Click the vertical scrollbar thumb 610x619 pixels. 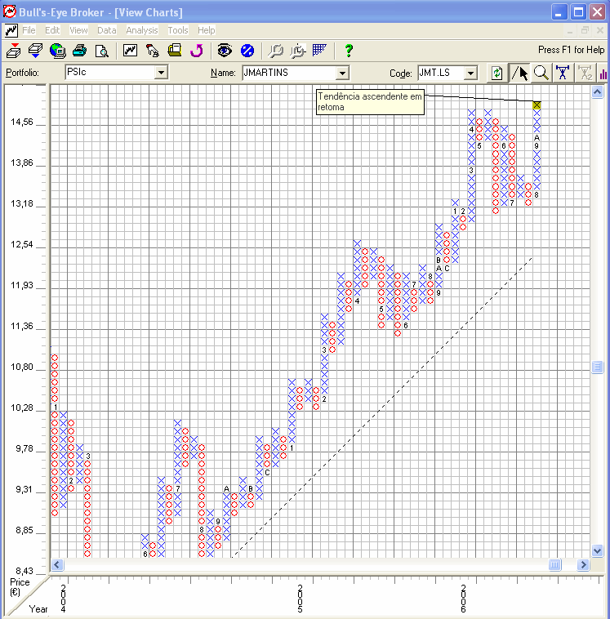(x=597, y=367)
